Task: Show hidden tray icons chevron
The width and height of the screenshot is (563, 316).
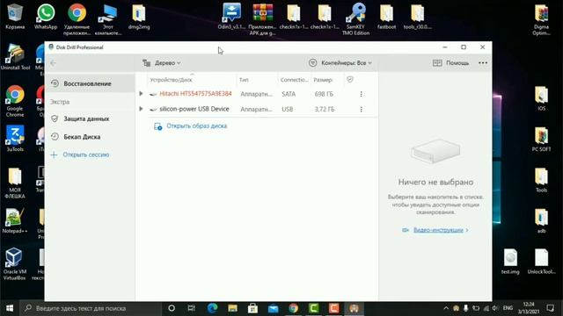Action: coord(446,308)
